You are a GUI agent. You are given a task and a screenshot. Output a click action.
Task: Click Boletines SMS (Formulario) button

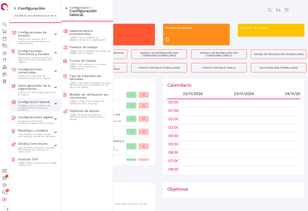pos(278,68)
